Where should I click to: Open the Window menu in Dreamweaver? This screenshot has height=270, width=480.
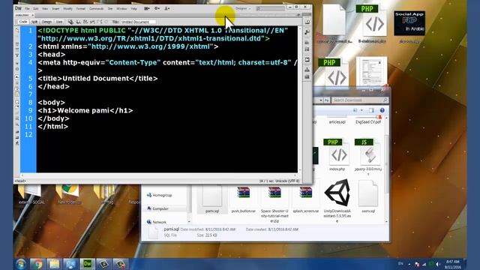pos(121,8)
